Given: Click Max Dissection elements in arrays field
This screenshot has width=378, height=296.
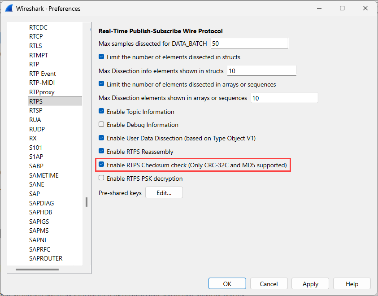Looking at the screenshot, I should (x=284, y=98).
